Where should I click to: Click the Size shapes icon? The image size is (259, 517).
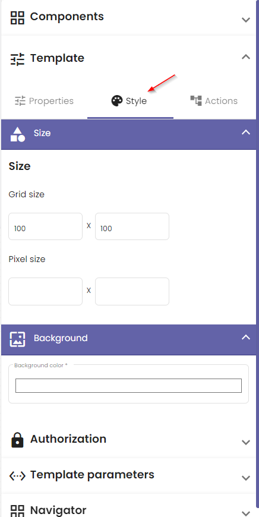tap(17, 134)
